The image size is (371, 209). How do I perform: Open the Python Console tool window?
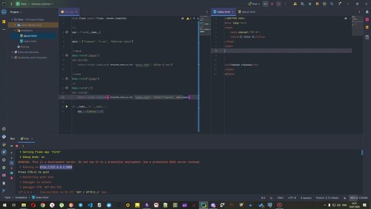point(4,136)
